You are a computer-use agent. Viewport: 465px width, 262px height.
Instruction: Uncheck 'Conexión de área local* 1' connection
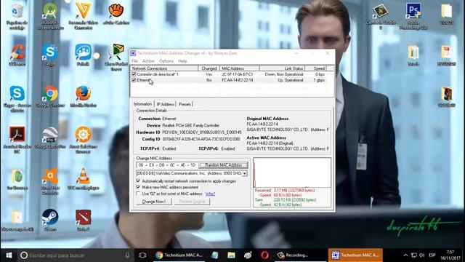click(134, 74)
